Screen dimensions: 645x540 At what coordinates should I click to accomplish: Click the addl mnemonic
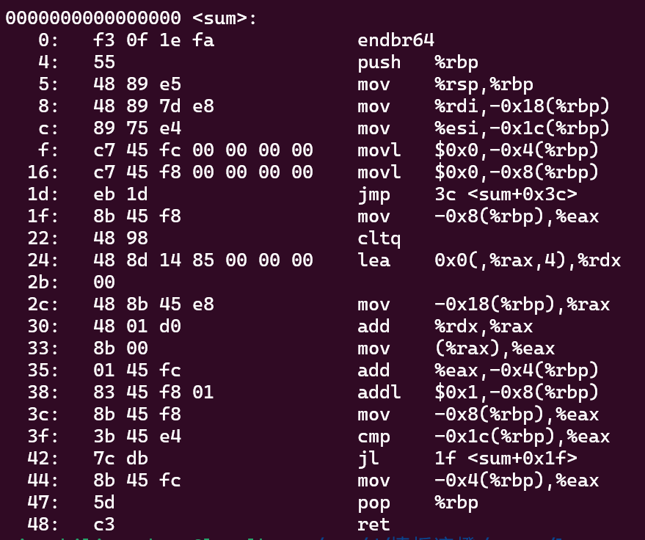[x=379, y=393]
